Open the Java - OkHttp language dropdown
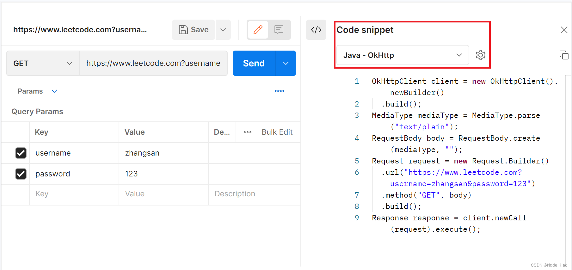The height and width of the screenshot is (270, 572). (x=403, y=55)
